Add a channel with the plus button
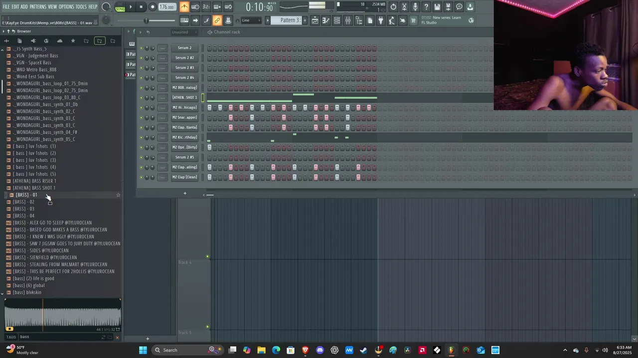638x358 pixels. coord(184,193)
